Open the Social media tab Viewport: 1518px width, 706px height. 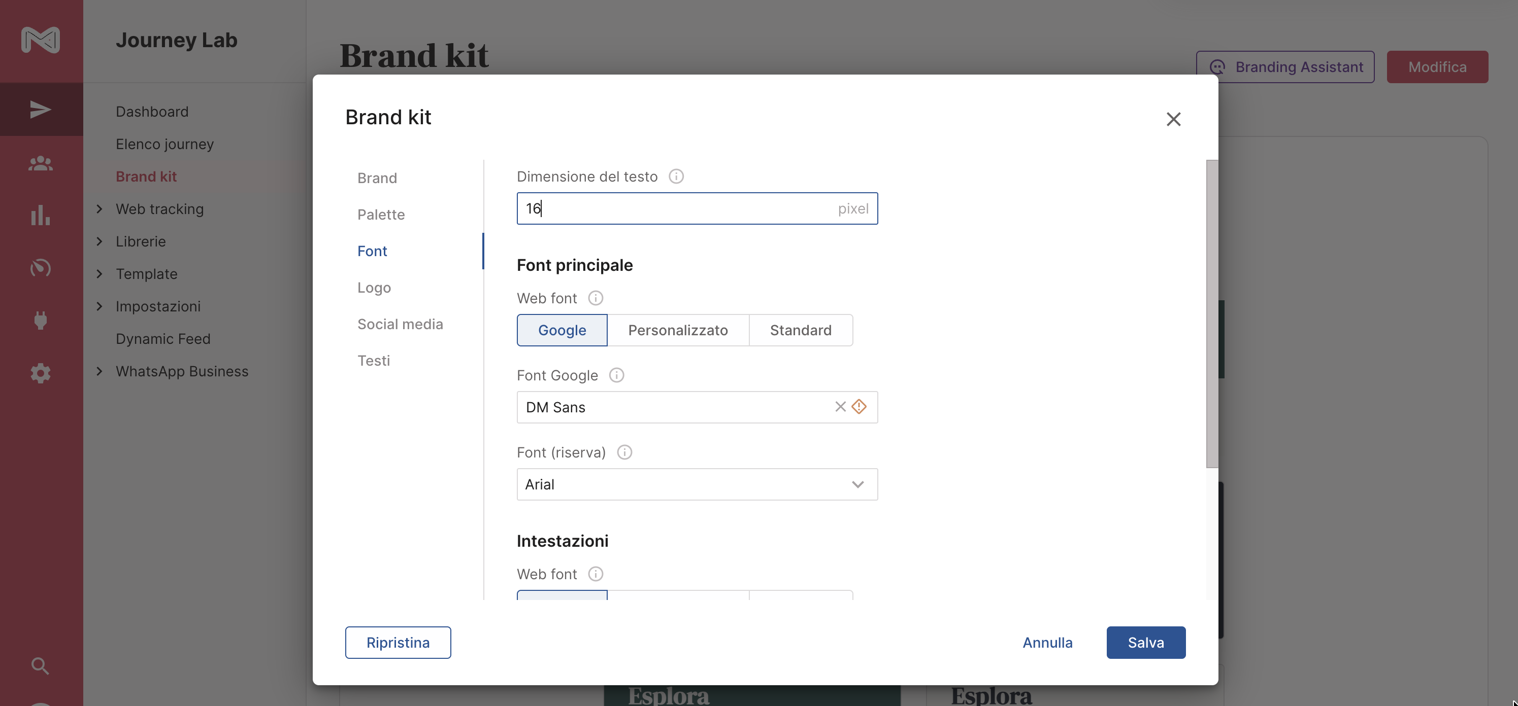pyautogui.click(x=400, y=324)
